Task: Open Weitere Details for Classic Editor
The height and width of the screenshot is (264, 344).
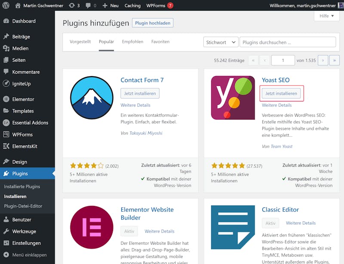Action: (x=301, y=223)
